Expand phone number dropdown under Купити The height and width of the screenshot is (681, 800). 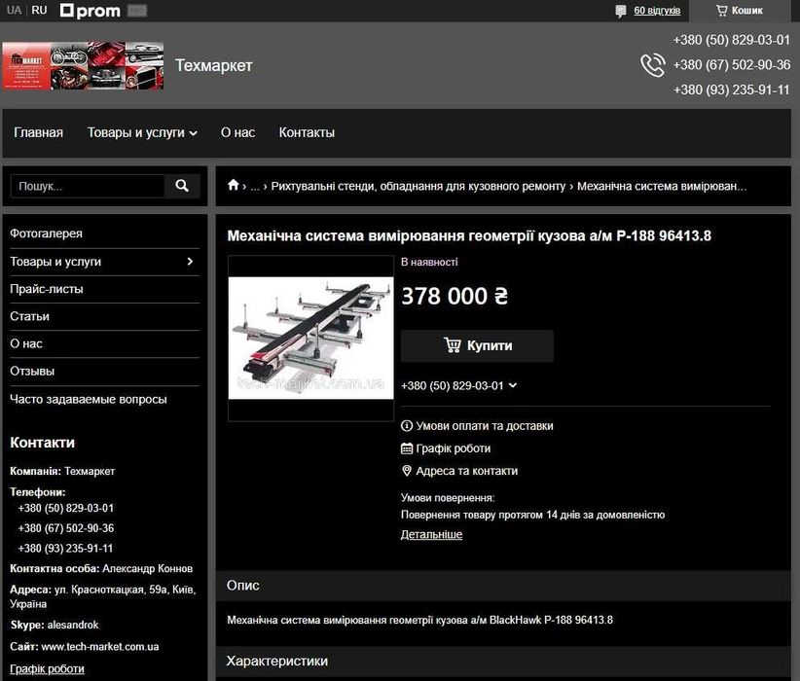(x=513, y=385)
